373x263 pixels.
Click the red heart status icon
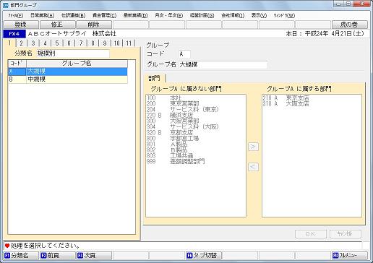point(7,246)
